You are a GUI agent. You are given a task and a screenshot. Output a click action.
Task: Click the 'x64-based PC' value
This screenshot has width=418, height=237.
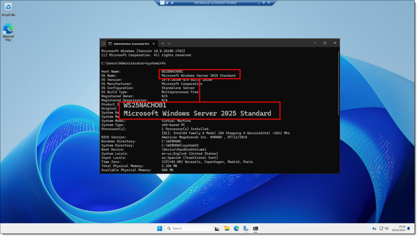click(173, 125)
